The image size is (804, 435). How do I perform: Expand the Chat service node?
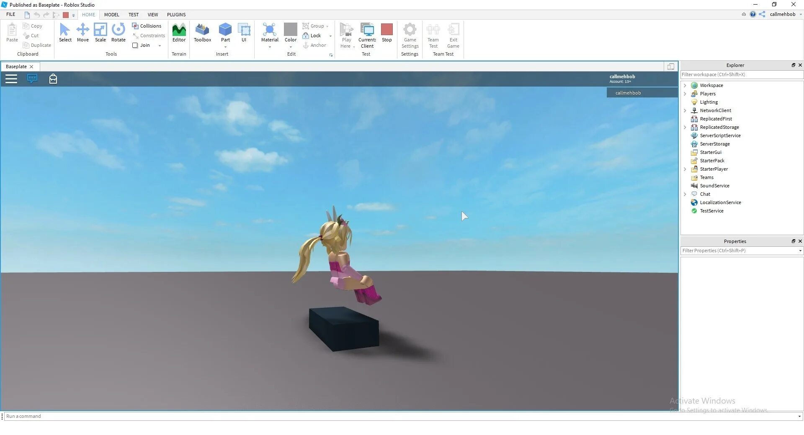(x=685, y=194)
